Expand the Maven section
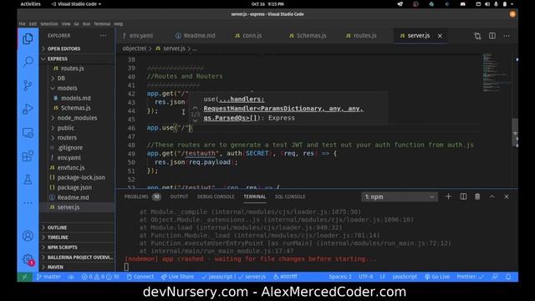Viewport: 535px width, 301px height. 77,267
